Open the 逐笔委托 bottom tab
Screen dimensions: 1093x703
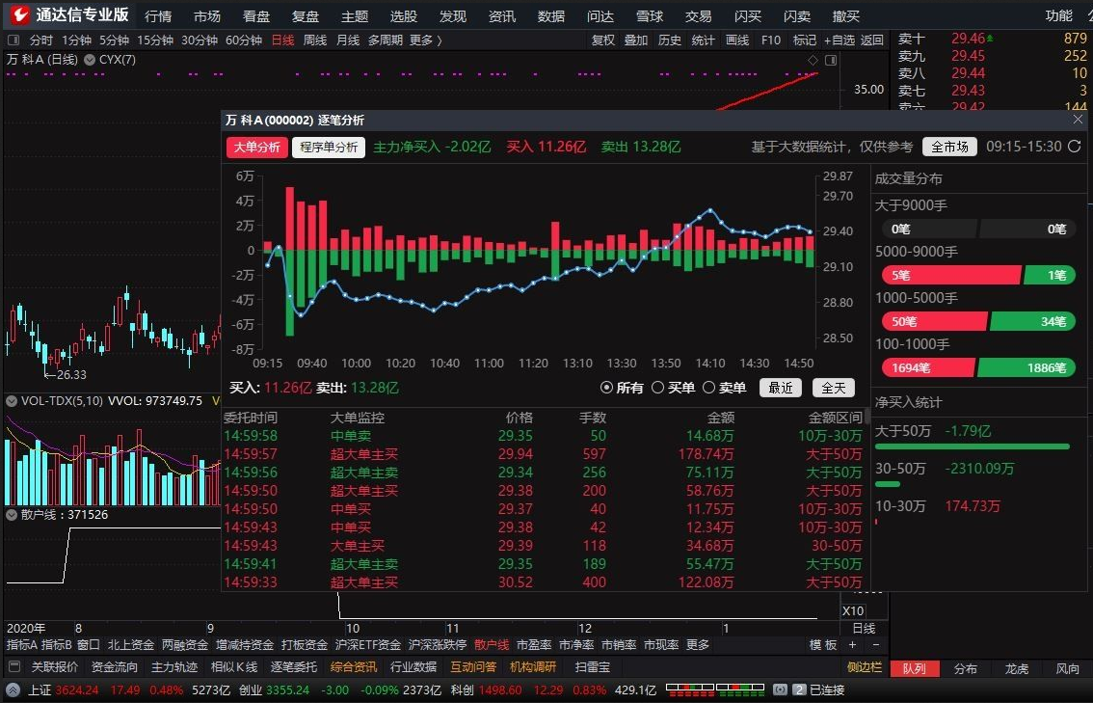pyautogui.click(x=293, y=667)
